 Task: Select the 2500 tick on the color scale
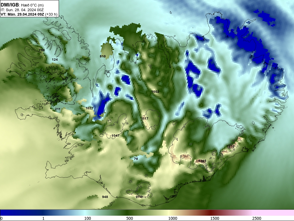pyautogui.click(x=257, y=218)
